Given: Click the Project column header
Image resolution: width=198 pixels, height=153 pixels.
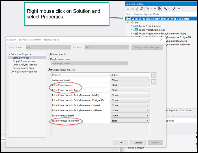Looking at the screenshot, I should pos(81,75).
